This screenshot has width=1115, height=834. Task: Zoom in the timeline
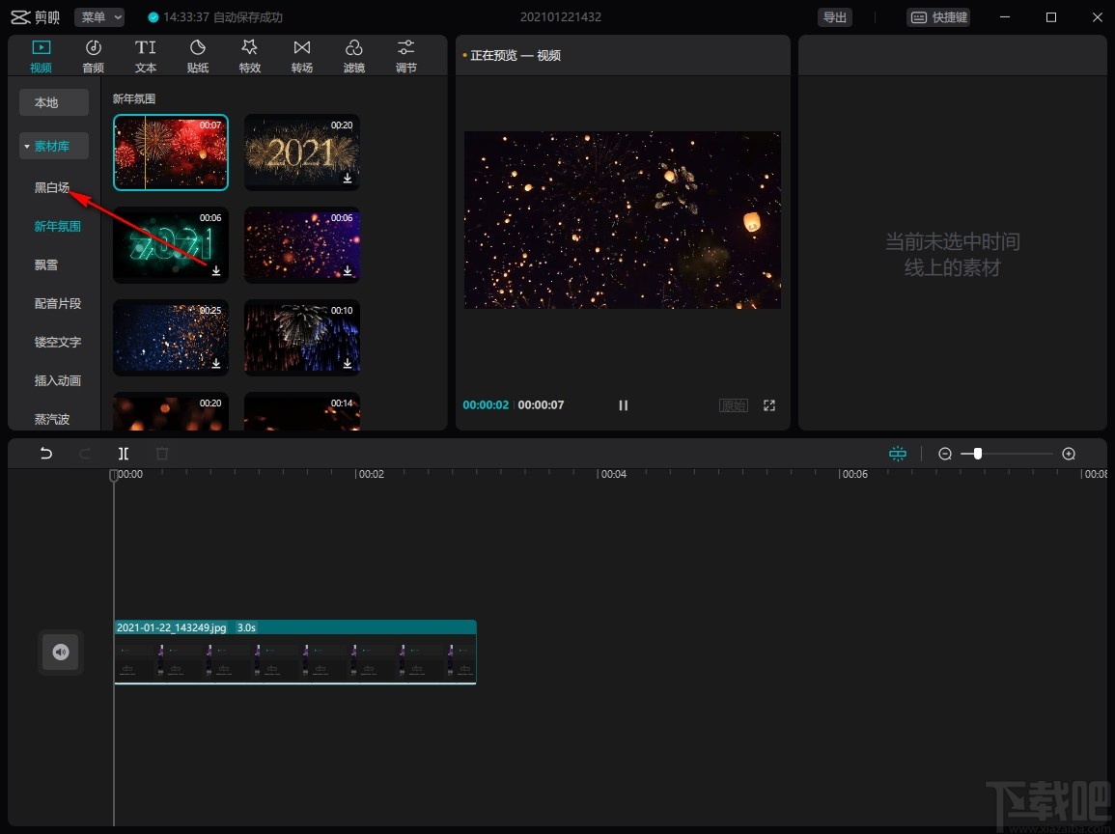tap(1069, 454)
